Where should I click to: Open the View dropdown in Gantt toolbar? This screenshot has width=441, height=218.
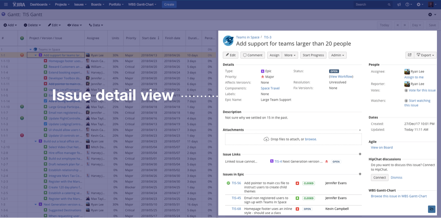point(74,25)
